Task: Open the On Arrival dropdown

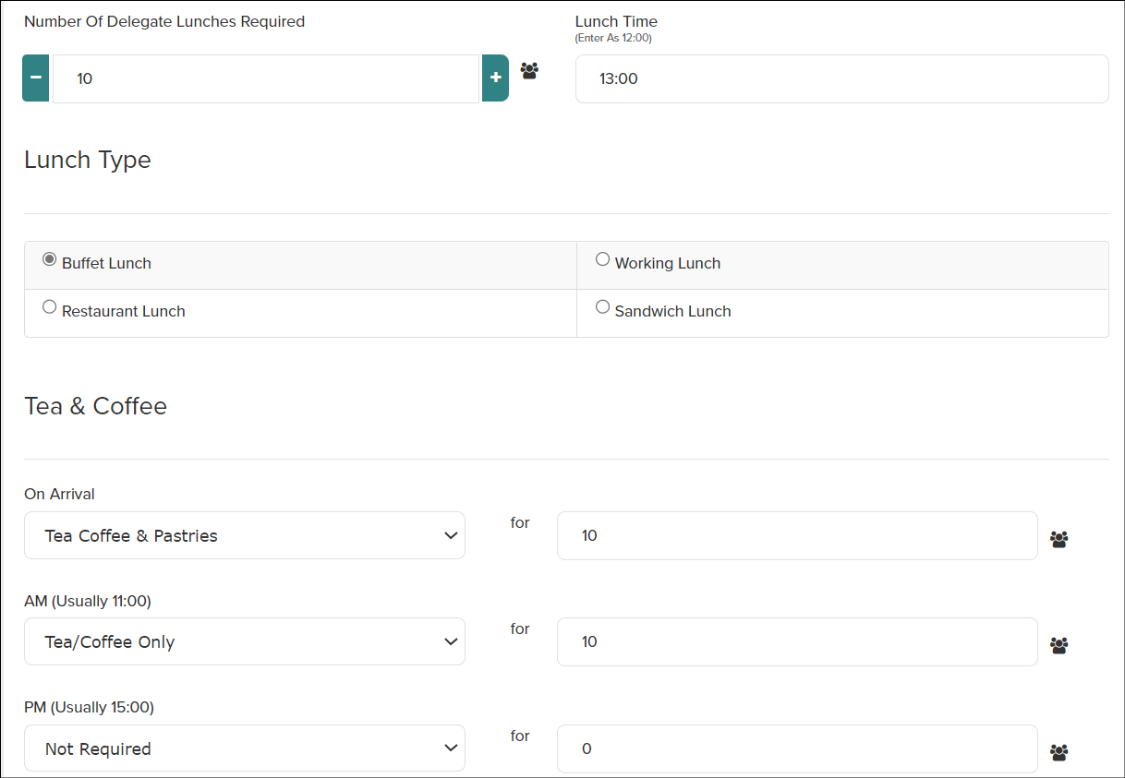Action: tap(245, 535)
